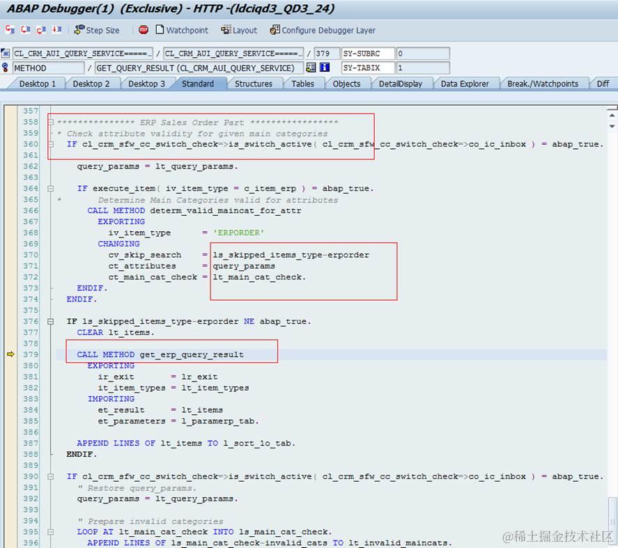Click the scroll up arrow of code editor
618x548 pixels.
coord(612,116)
